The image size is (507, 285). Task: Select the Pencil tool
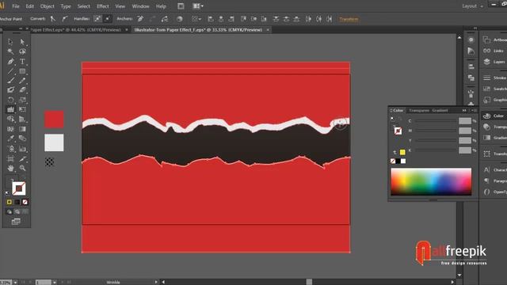22,81
